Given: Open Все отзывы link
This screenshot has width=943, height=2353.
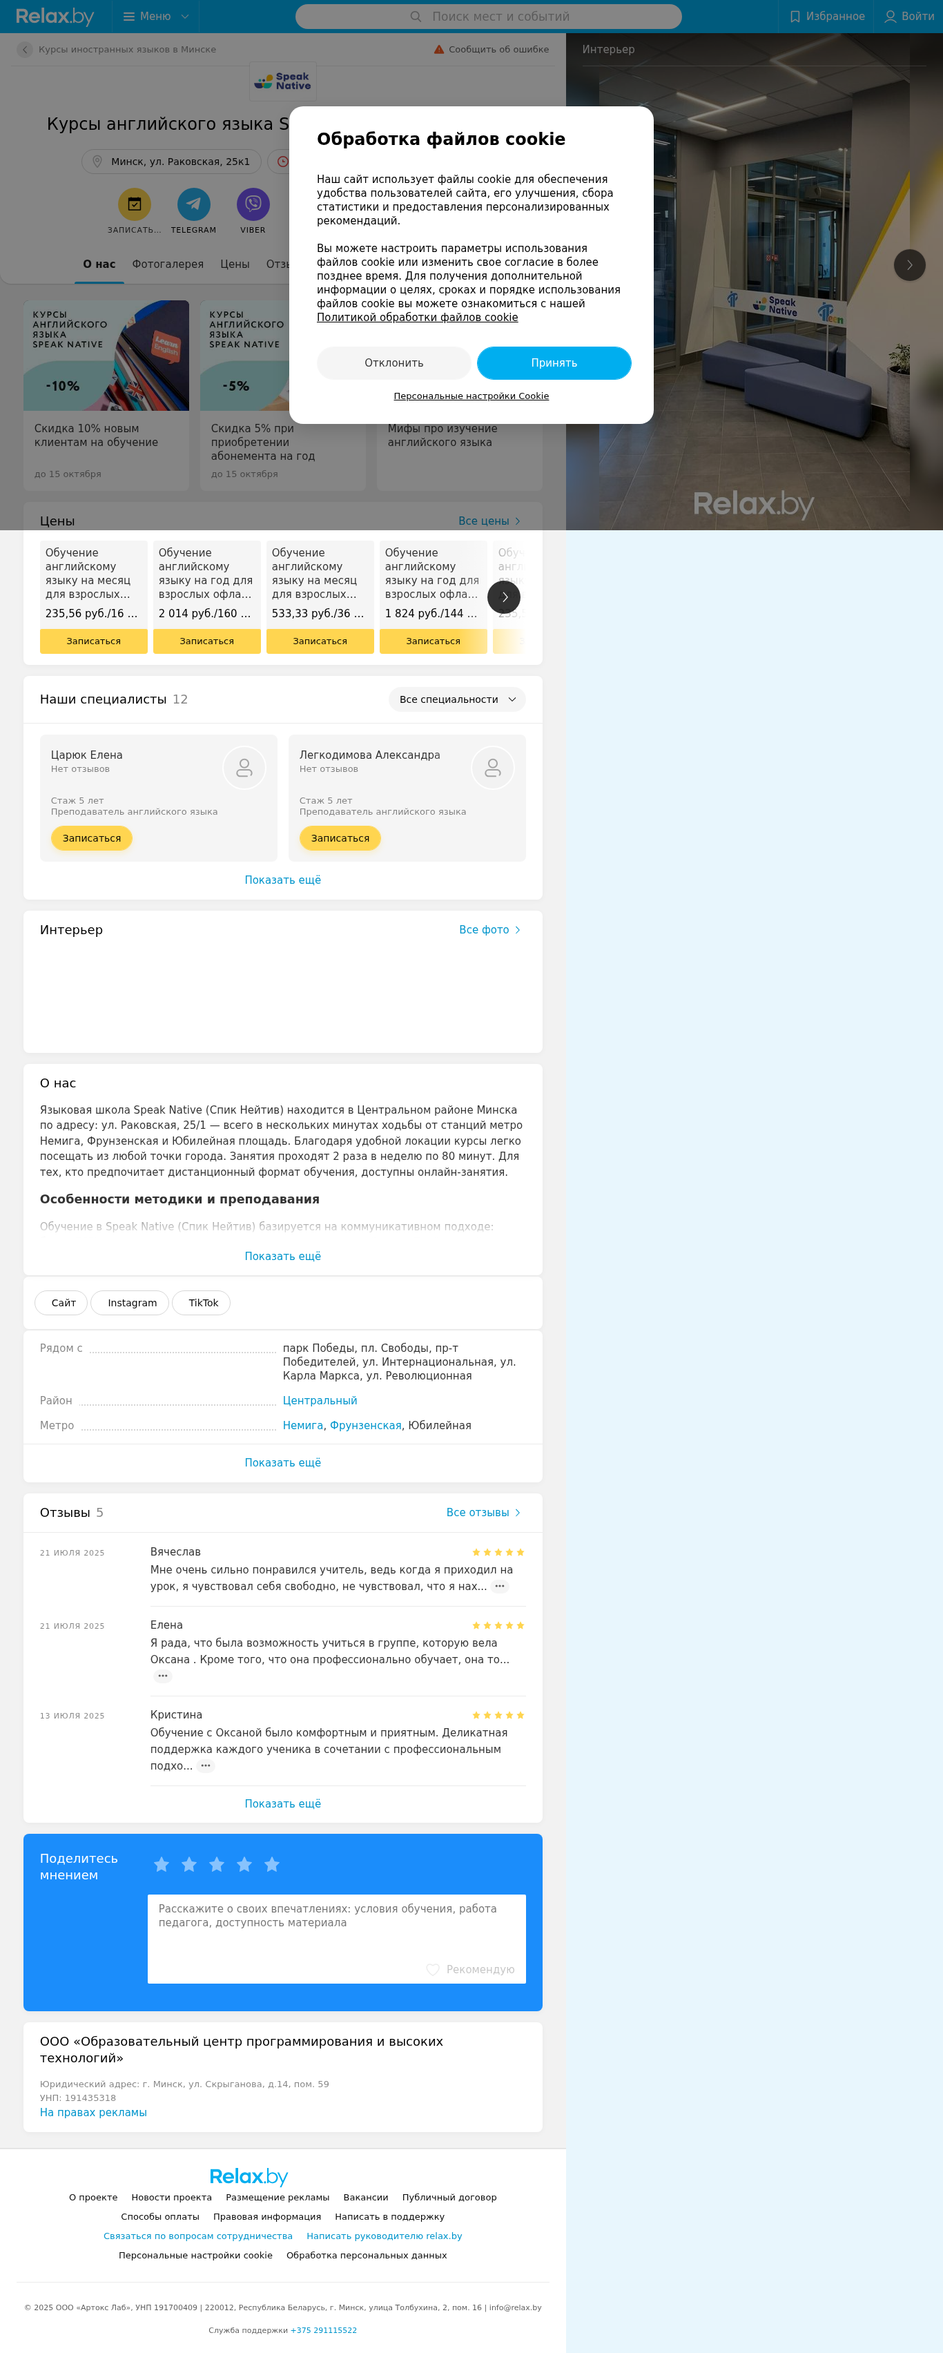Looking at the screenshot, I should [x=484, y=1513].
